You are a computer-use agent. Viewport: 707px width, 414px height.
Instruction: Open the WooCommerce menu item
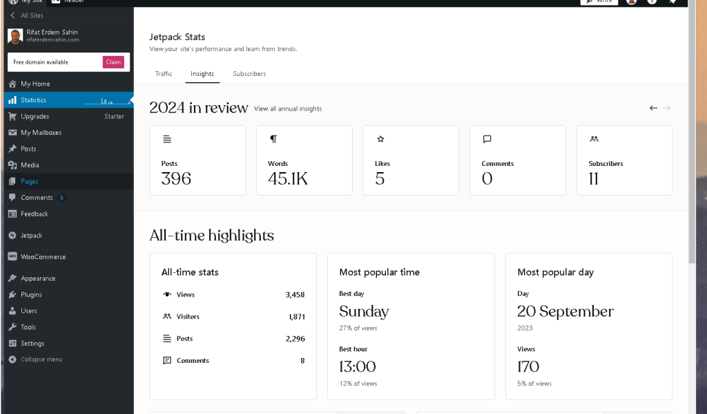[68, 257]
